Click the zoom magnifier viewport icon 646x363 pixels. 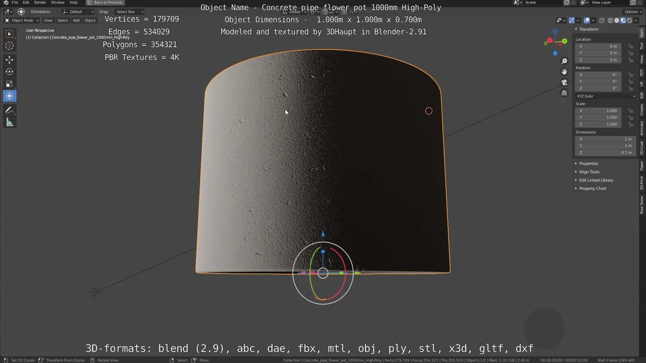pos(564,61)
